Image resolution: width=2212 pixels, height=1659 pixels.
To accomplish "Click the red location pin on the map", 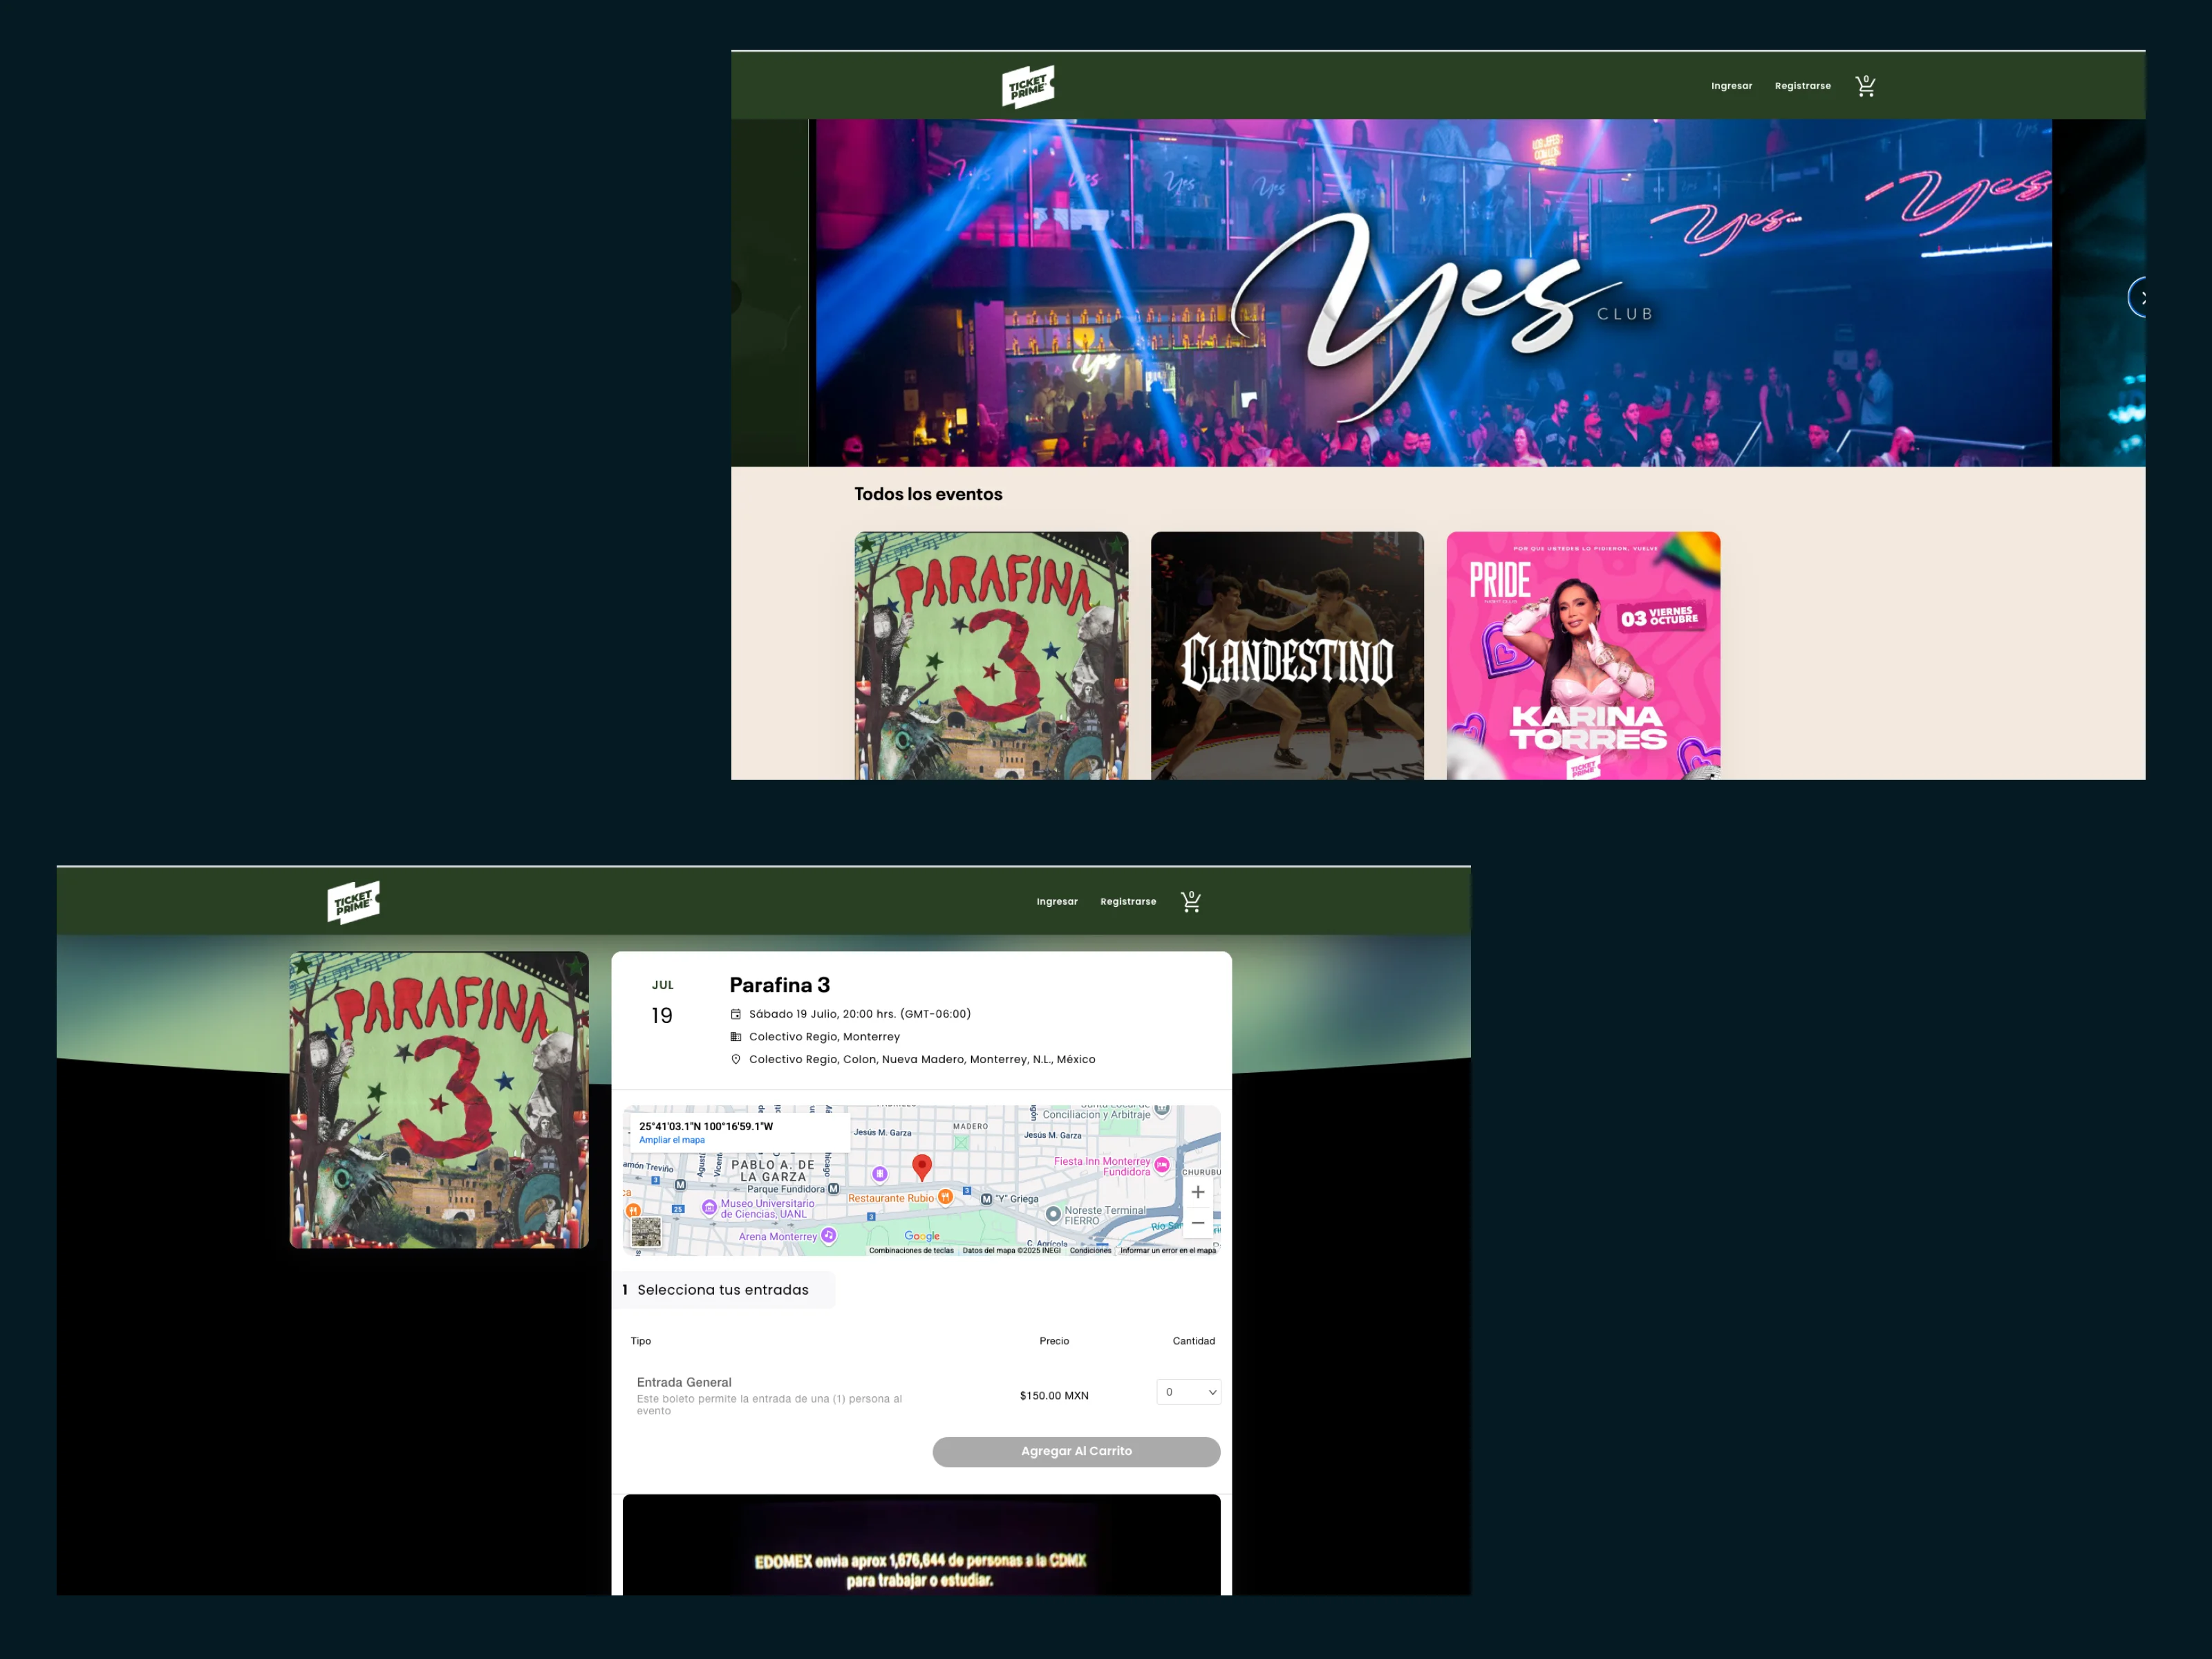I will pyautogui.click(x=922, y=1166).
